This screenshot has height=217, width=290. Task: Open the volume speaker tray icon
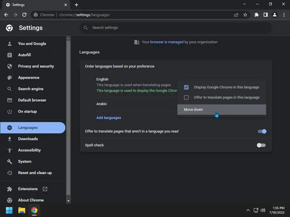click(x=263, y=210)
